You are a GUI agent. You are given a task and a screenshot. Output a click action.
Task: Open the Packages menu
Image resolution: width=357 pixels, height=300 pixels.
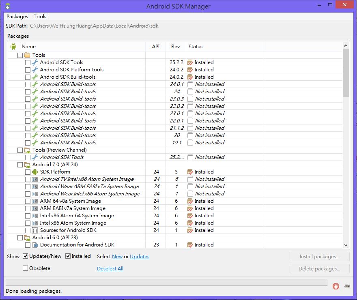click(x=17, y=16)
